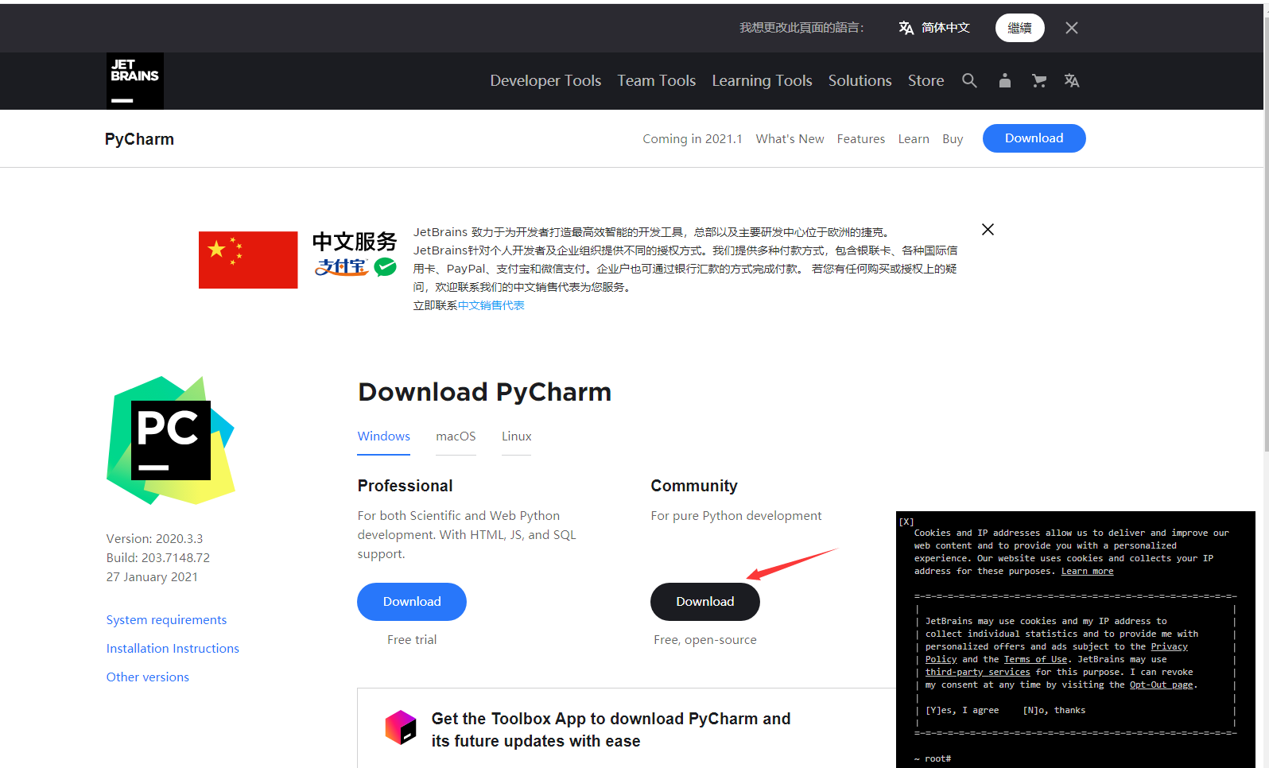Download PyCharm Community edition
The image size is (1269, 768).
[x=705, y=602]
